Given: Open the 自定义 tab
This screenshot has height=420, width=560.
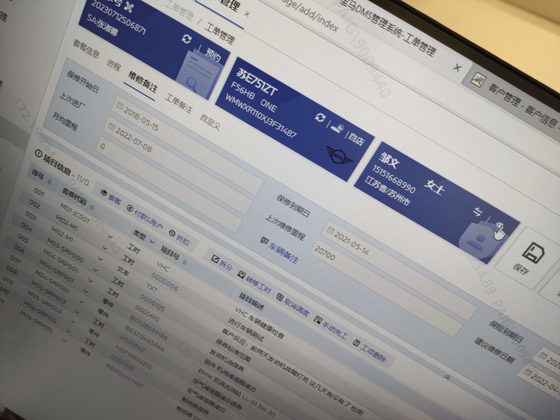Looking at the screenshot, I should 210,122.
